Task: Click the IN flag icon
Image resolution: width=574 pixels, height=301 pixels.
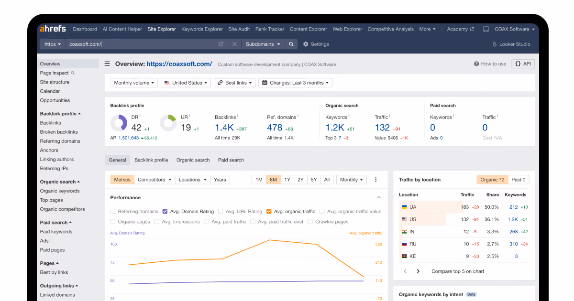Action: click(x=404, y=232)
